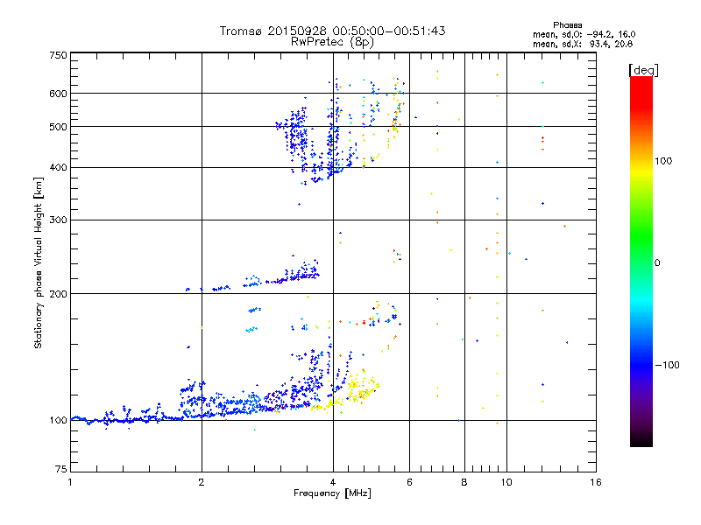Click the '6' x-axis tick label
The height and width of the screenshot is (525, 701).
(409, 482)
